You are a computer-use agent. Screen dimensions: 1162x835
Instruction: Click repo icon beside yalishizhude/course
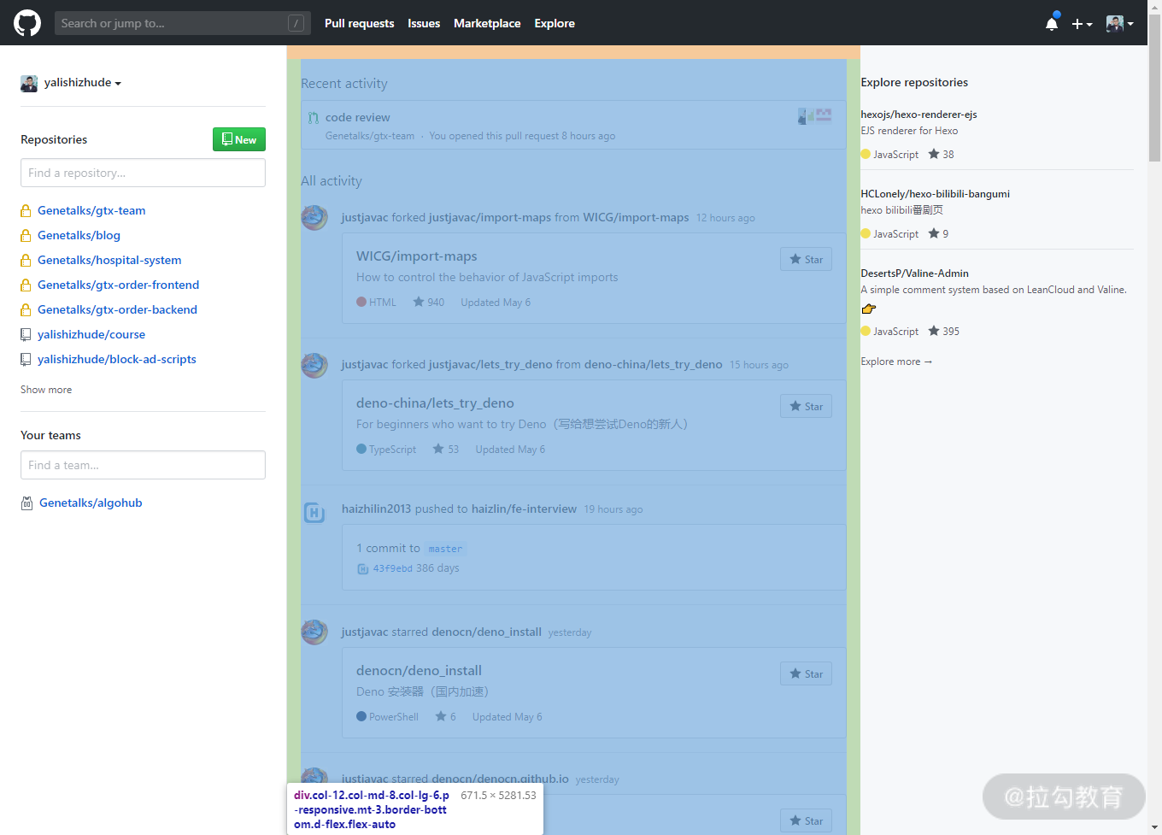click(26, 335)
